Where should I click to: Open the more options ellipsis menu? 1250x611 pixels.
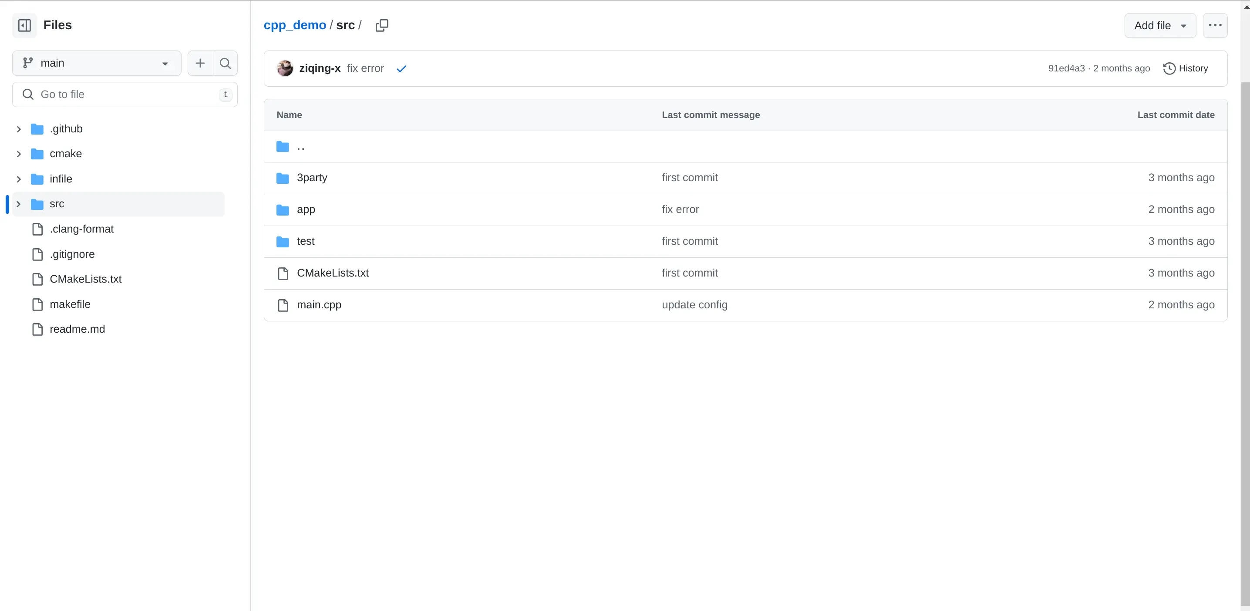(x=1215, y=25)
